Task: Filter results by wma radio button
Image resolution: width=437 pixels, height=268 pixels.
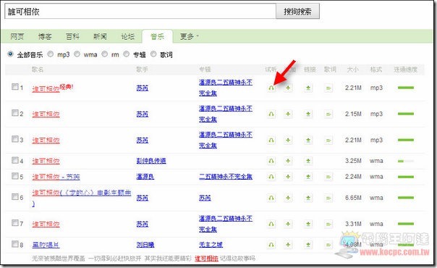Action: (x=77, y=54)
